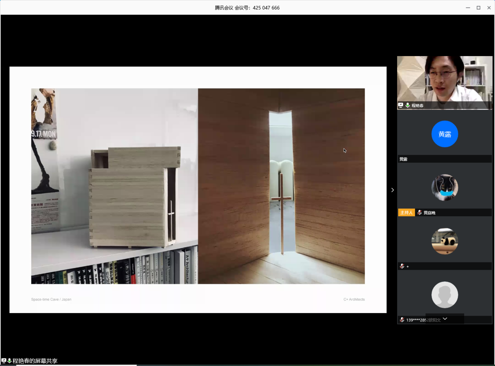
Task: Select the default gray silhouette avatar
Action: pyautogui.click(x=445, y=295)
